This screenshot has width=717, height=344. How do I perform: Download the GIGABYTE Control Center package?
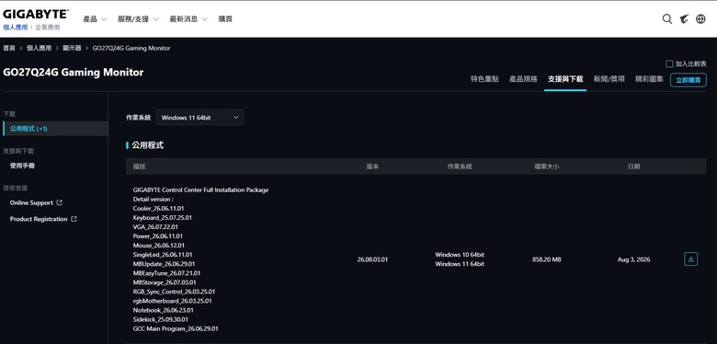tap(691, 258)
